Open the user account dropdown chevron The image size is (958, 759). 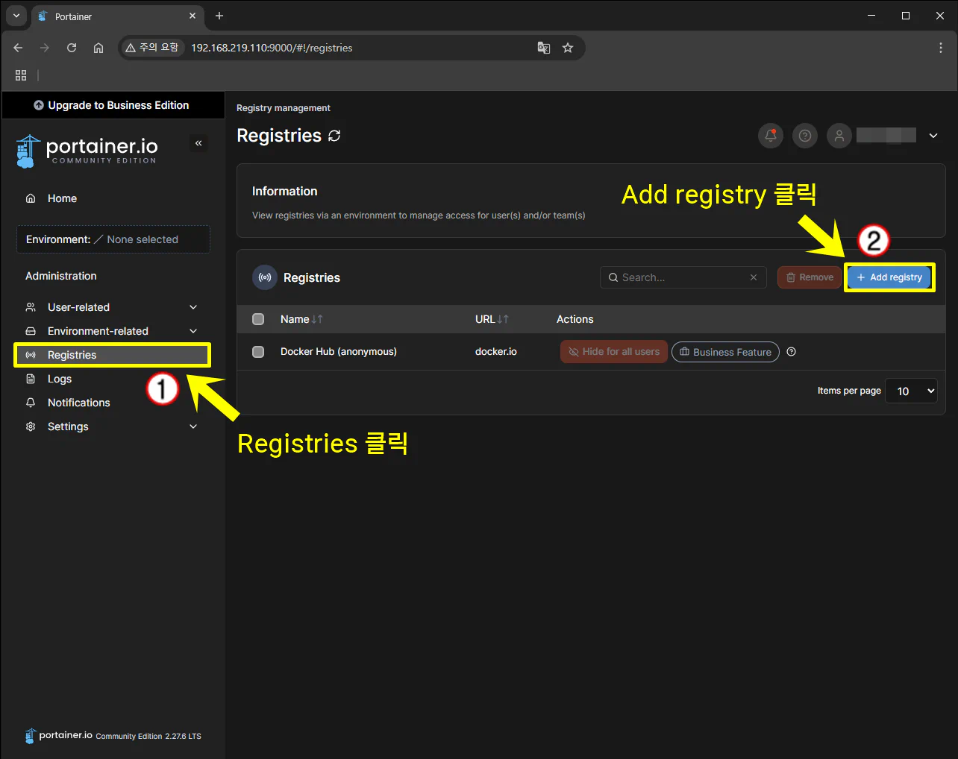[x=933, y=136]
